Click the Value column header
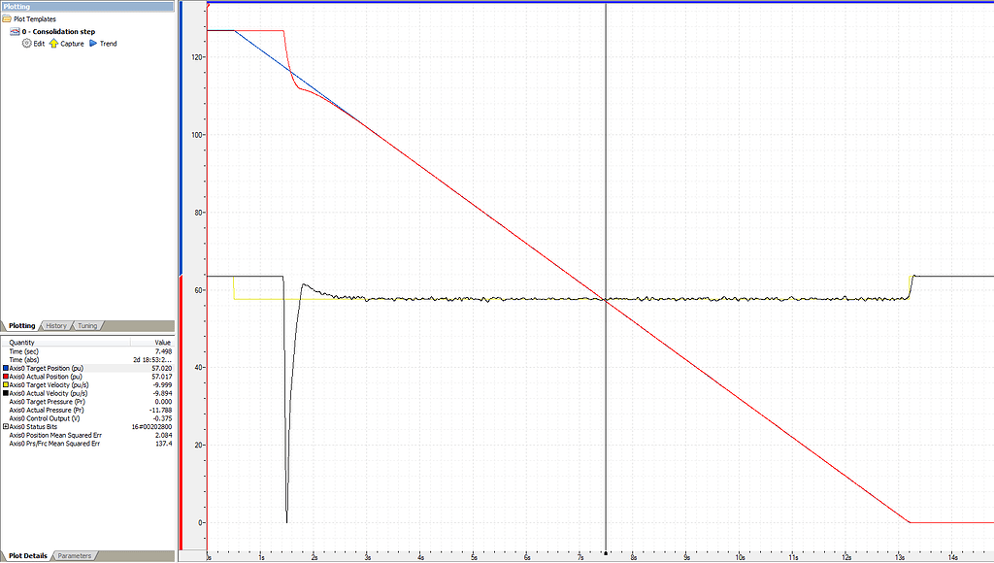This screenshot has height=563, width=994. pos(162,343)
